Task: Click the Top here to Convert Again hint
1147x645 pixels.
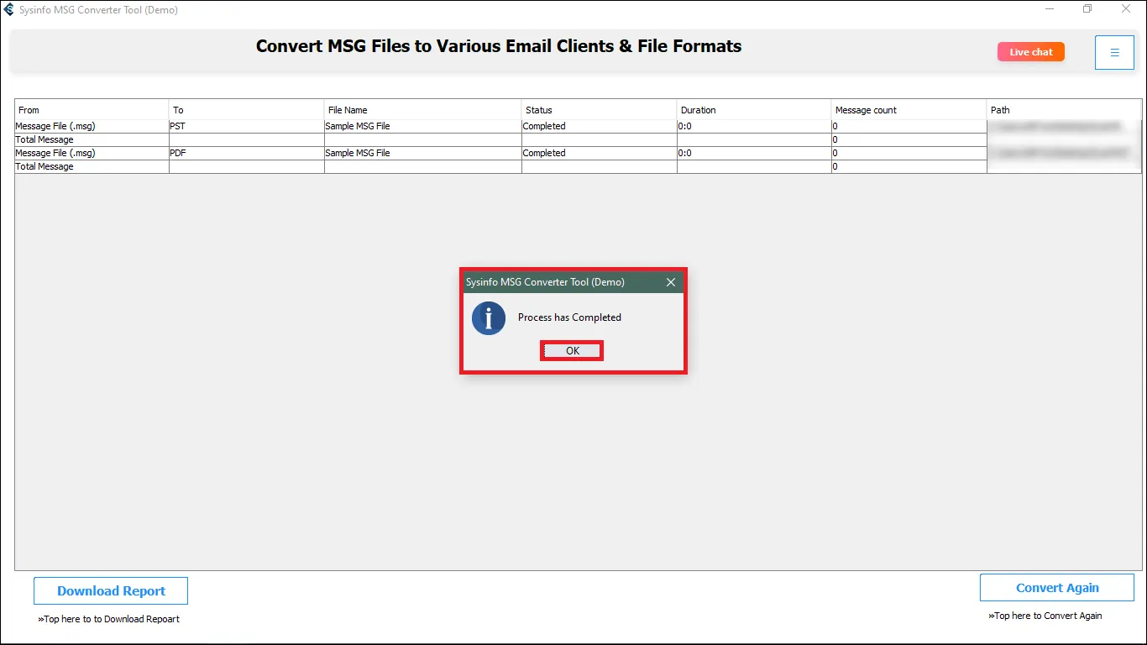Action: [x=1045, y=616]
